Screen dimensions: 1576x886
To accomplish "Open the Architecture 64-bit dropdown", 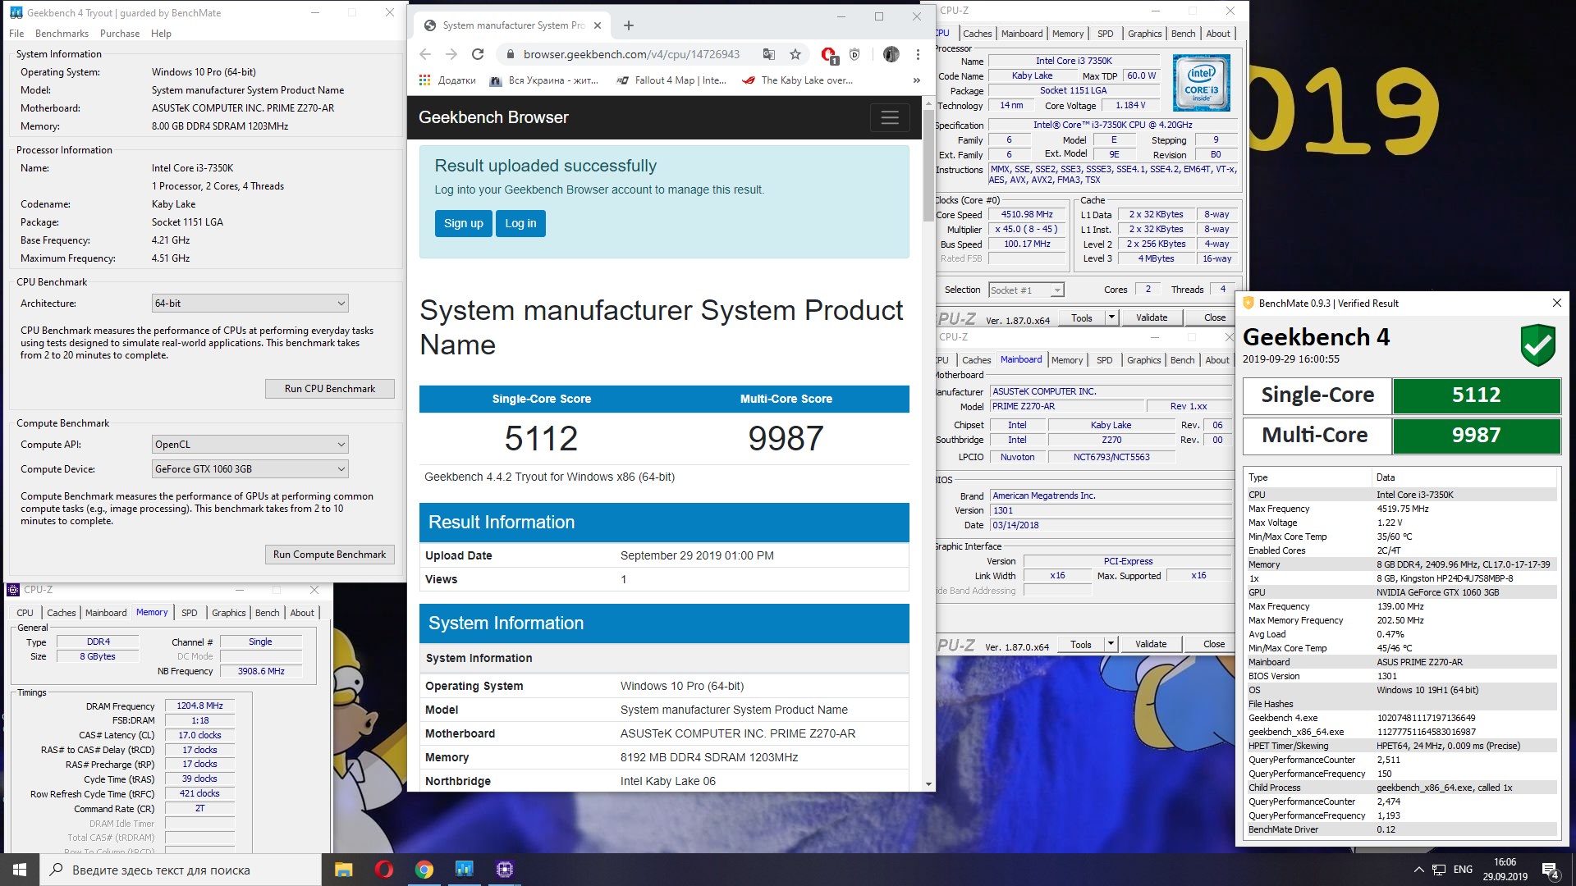I will (250, 304).
